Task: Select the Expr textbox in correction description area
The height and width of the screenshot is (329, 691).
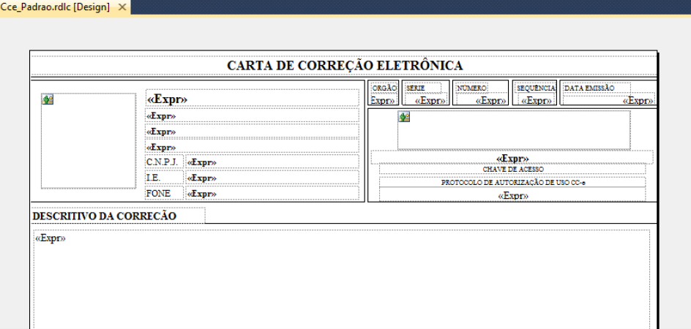Action: tap(342, 279)
